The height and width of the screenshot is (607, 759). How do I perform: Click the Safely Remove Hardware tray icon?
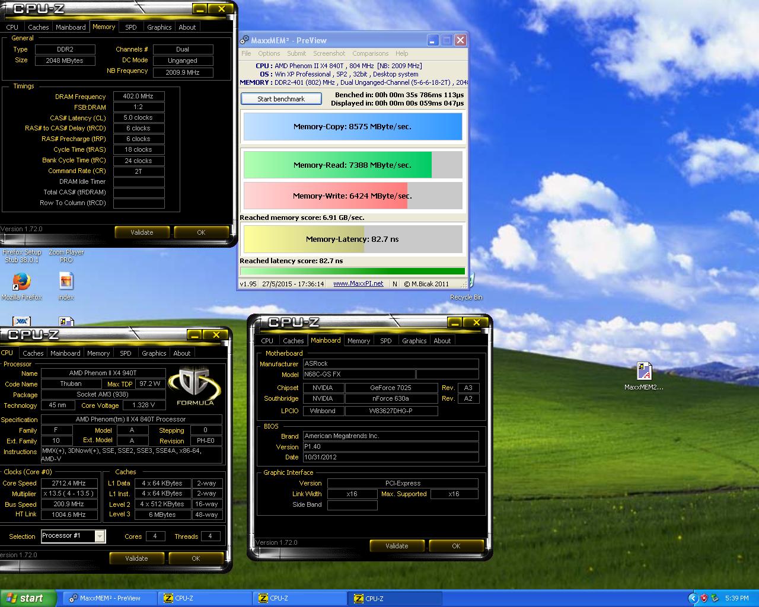[715, 598]
